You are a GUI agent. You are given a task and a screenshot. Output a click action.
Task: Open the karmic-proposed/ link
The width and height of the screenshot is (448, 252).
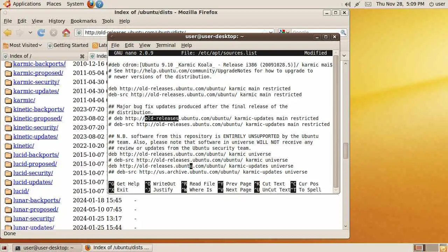(x=38, y=73)
